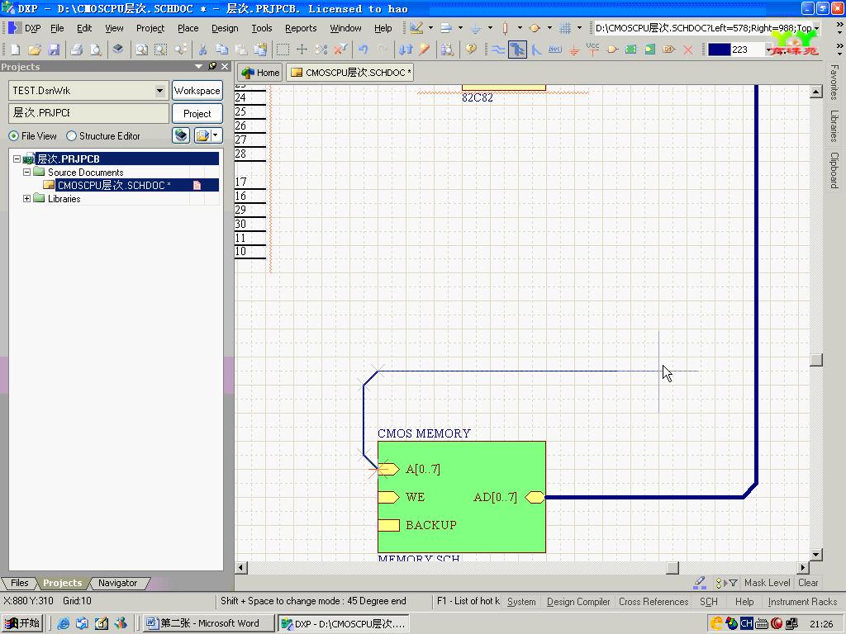Open the Tools menu
Screen dimensions: 846x634
point(262,28)
